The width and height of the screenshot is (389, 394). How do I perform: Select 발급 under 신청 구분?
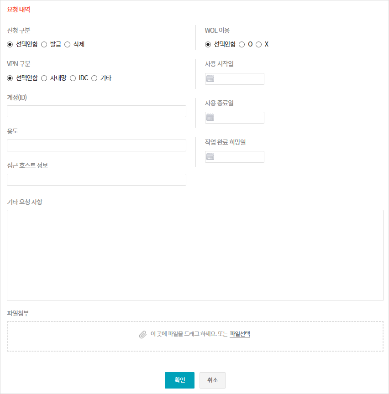tap(44, 44)
